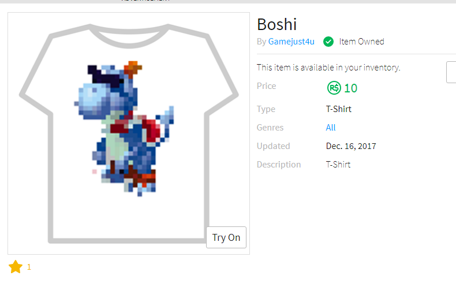456x283 pixels.
Task: Open the Gamejust4u creator profile link
Action: click(291, 42)
